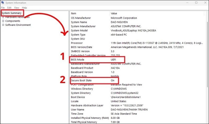Expand the Components tree node
This screenshot has width=209, height=124.
pyautogui.click(x=3, y=21)
